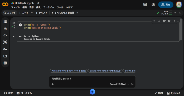This screenshot has height=96, width=184.
Task: Click すべてのセルを実行 button
Action: click(63, 13)
